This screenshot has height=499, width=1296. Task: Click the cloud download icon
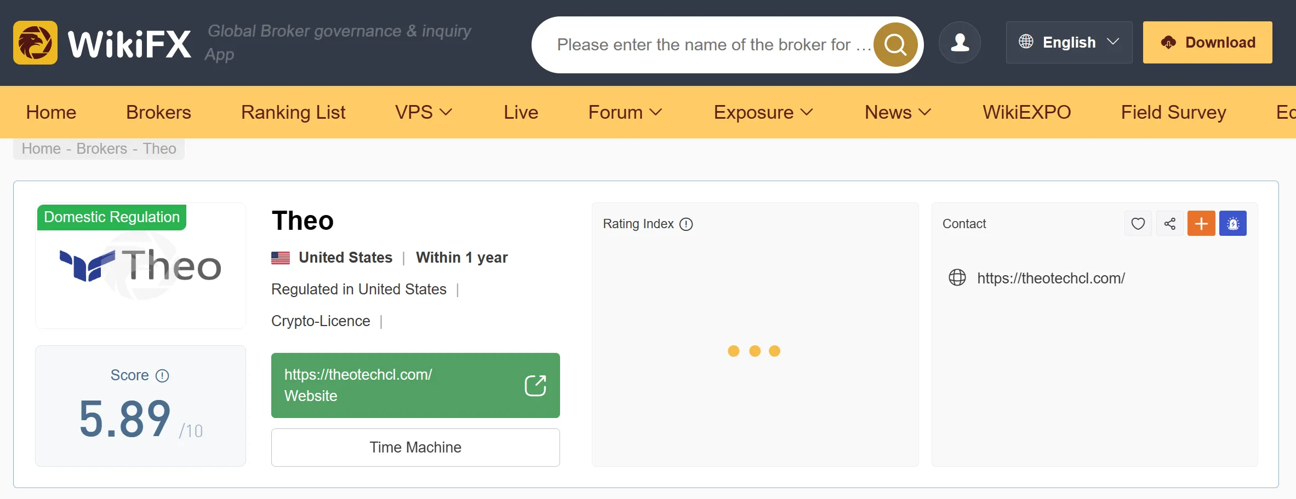(x=1168, y=43)
